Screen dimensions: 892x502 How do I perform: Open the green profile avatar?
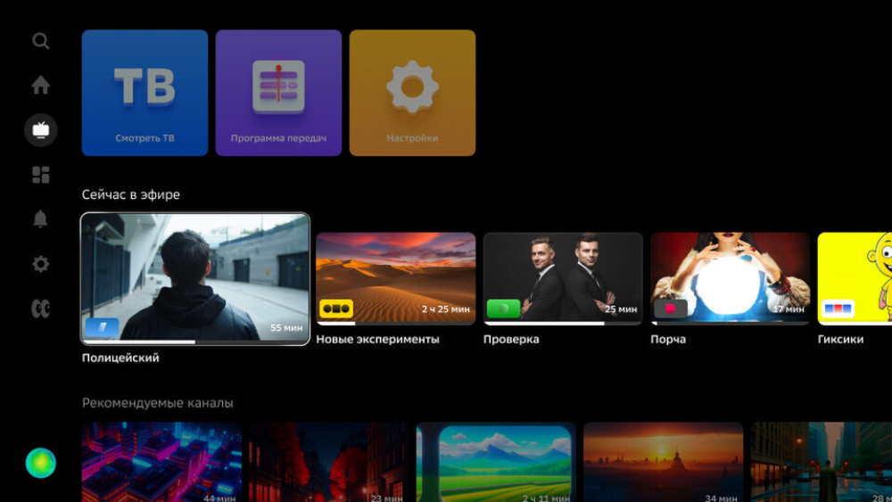(x=40, y=463)
